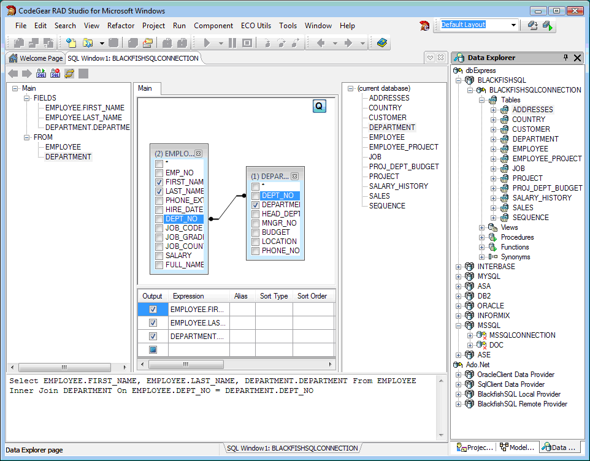
Task: Click the Save Desktop layout icon
Action: coord(533,26)
